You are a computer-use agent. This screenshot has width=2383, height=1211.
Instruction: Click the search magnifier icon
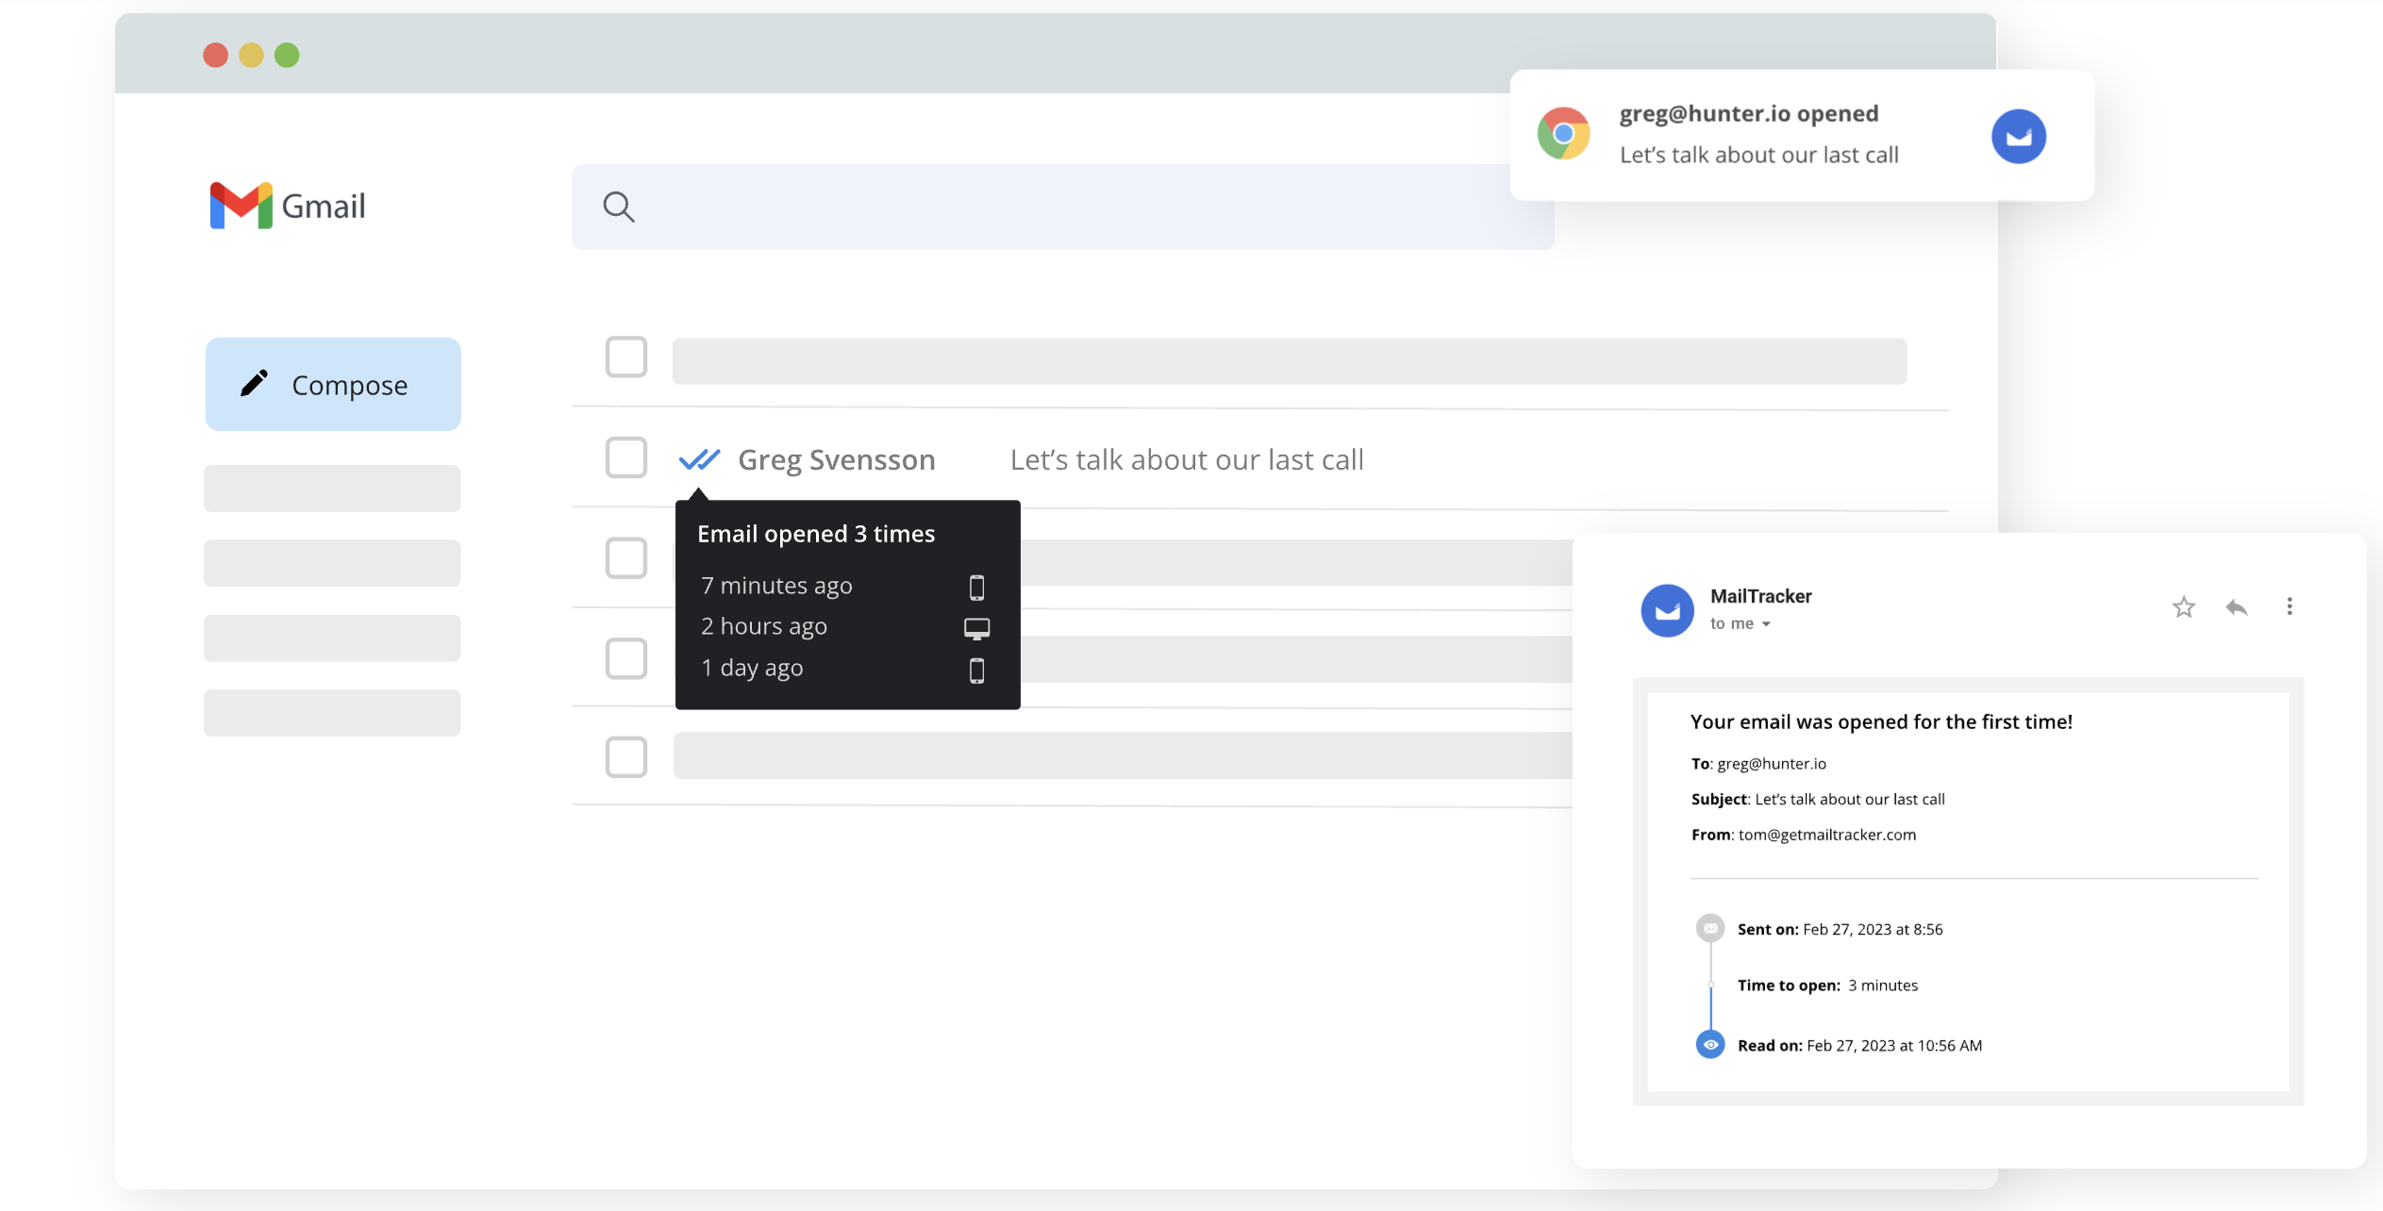(619, 207)
